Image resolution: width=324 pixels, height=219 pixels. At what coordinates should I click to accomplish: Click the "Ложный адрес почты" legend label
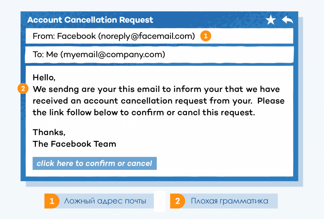tap(105, 201)
